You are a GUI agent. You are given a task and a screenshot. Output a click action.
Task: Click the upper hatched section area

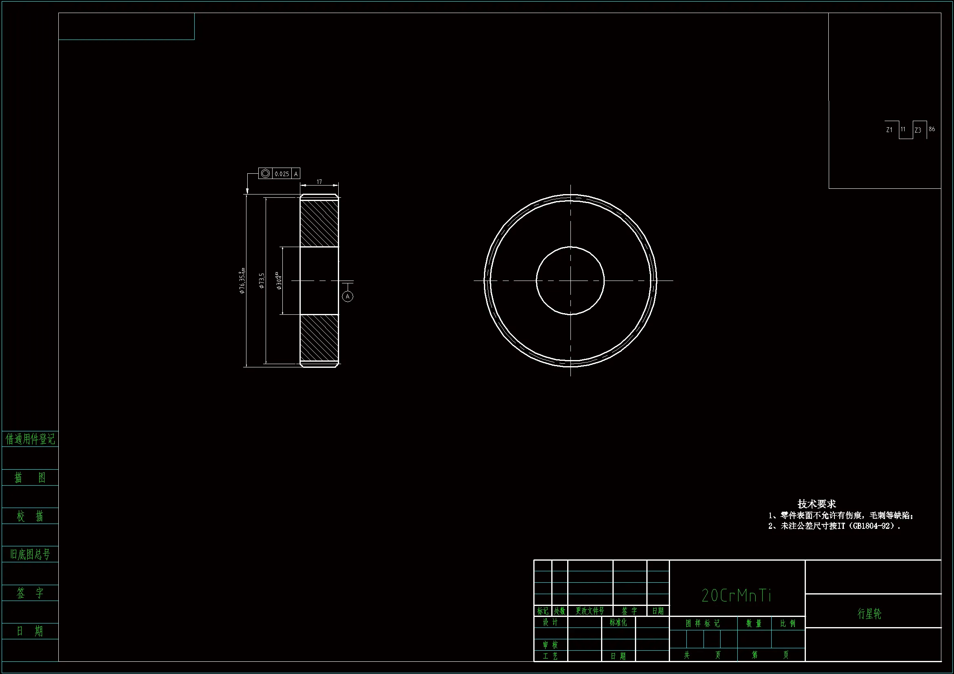click(x=319, y=223)
